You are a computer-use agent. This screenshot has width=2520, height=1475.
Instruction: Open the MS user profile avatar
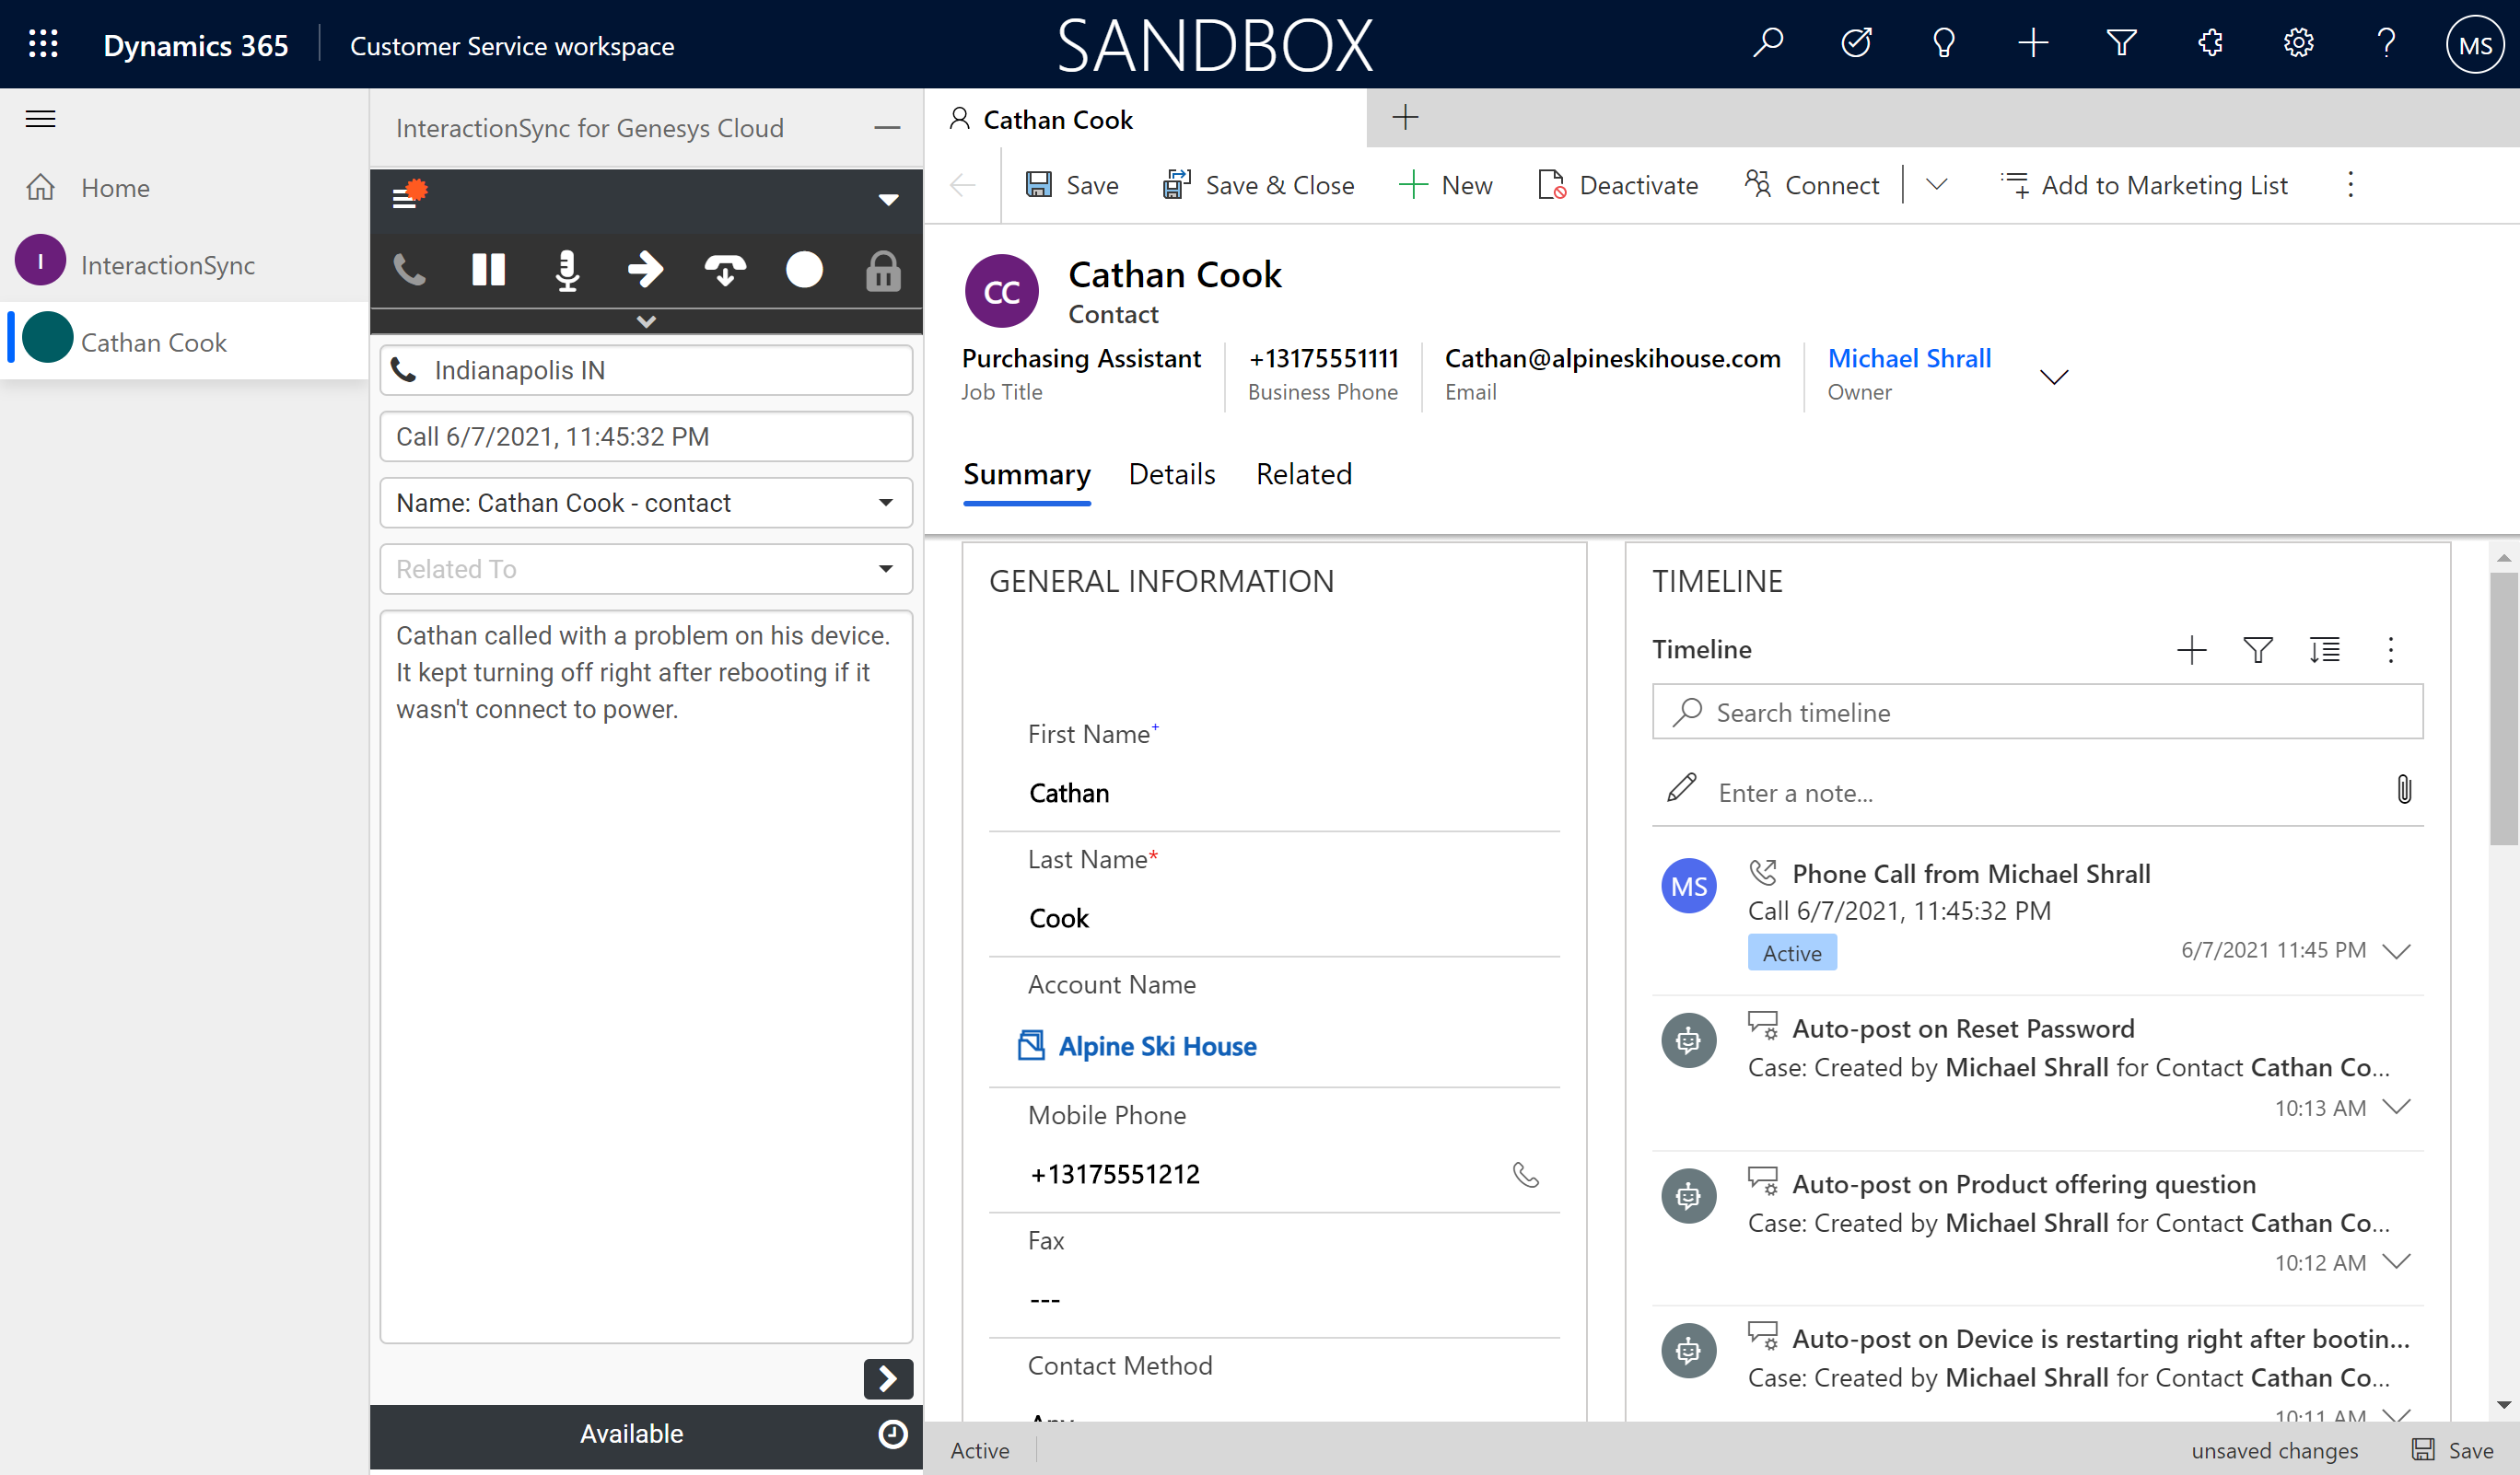(x=2475, y=45)
